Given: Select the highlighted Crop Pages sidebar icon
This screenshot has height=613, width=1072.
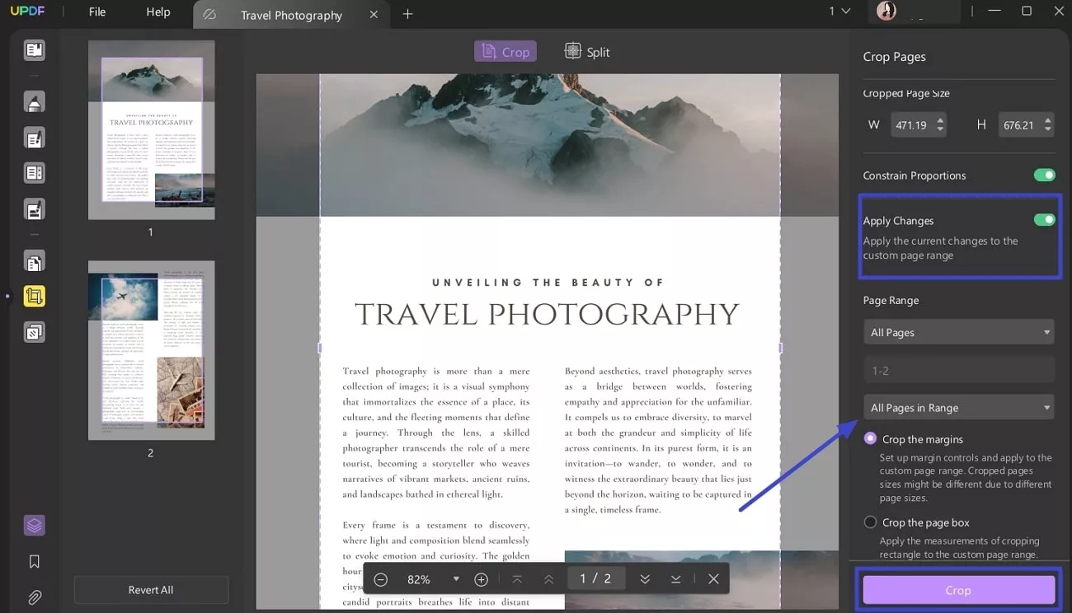Looking at the screenshot, I should (34, 297).
